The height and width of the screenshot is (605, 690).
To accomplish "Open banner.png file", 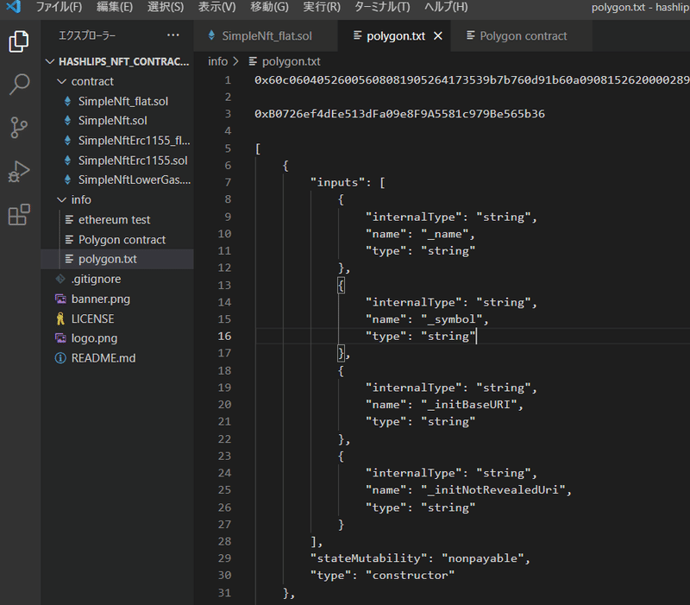I will coord(101,299).
